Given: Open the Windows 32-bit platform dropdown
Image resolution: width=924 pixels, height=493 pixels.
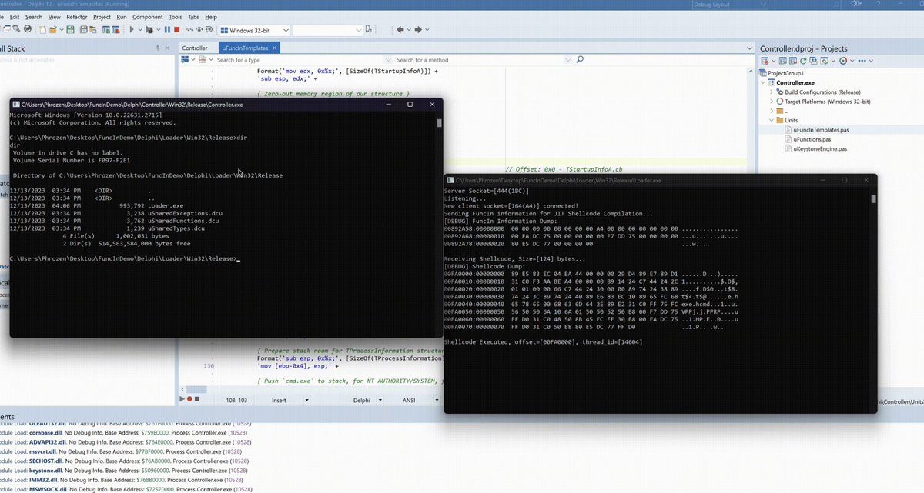Looking at the screenshot, I should [285, 30].
